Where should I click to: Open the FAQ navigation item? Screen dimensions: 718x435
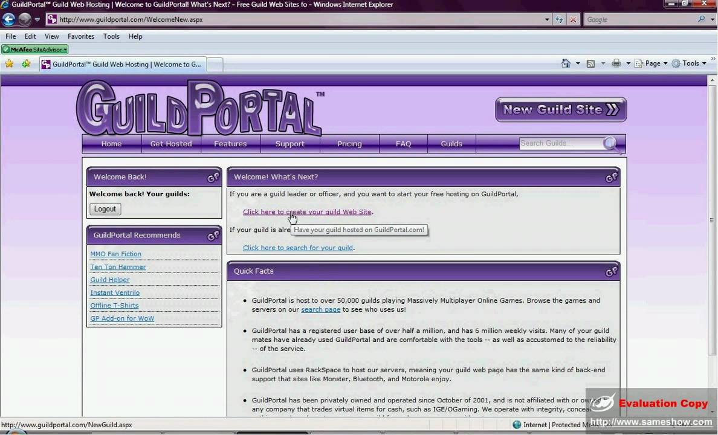tap(403, 144)
